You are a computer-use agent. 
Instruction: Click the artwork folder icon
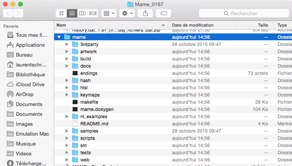[x=75, y=51]
